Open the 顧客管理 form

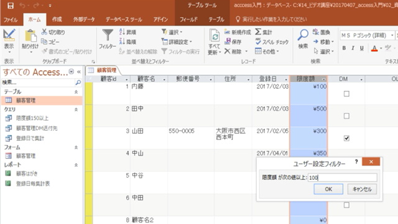click(x=25, y=156)
